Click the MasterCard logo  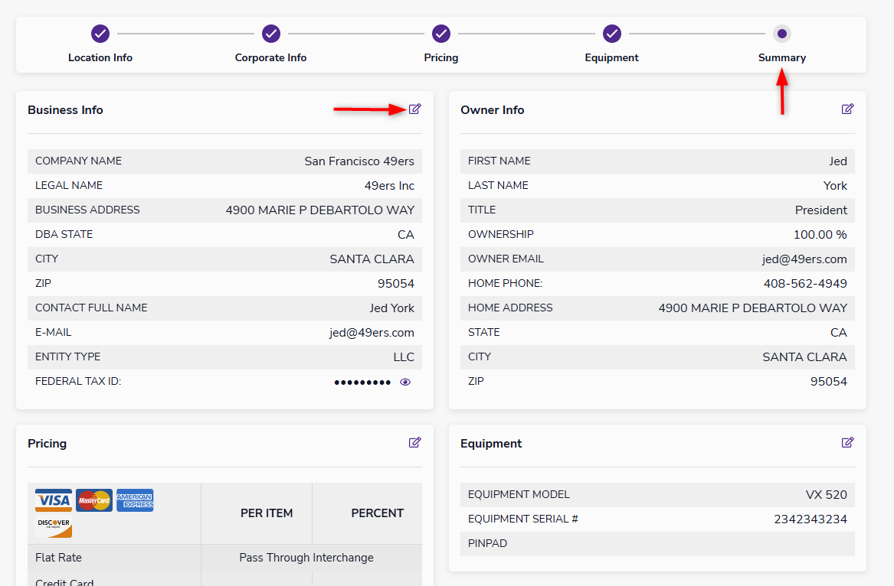(x=94, y=500)
